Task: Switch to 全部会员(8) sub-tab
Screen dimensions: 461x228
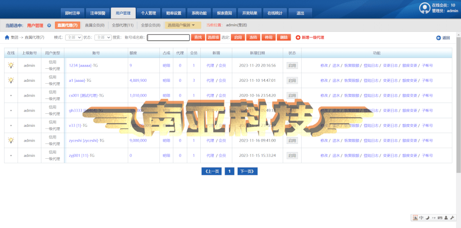Action: [151, 25]
